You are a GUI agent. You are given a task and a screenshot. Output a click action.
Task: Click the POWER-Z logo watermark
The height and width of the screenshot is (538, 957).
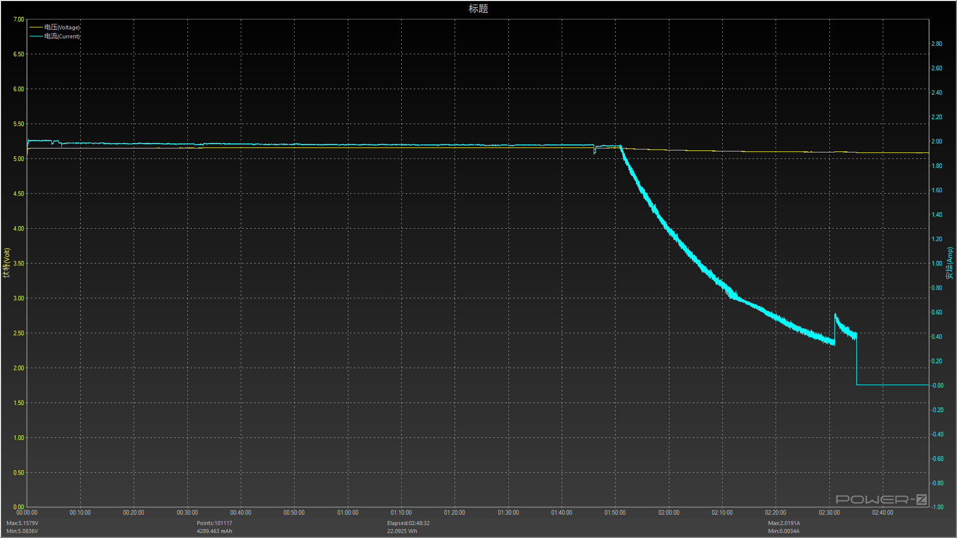881,499
